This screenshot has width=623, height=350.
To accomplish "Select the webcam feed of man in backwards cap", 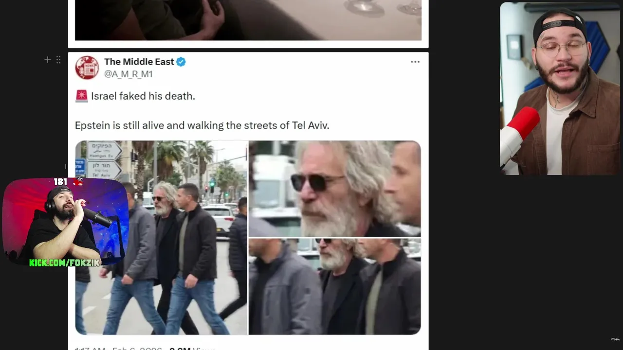I will pos(561,88).
